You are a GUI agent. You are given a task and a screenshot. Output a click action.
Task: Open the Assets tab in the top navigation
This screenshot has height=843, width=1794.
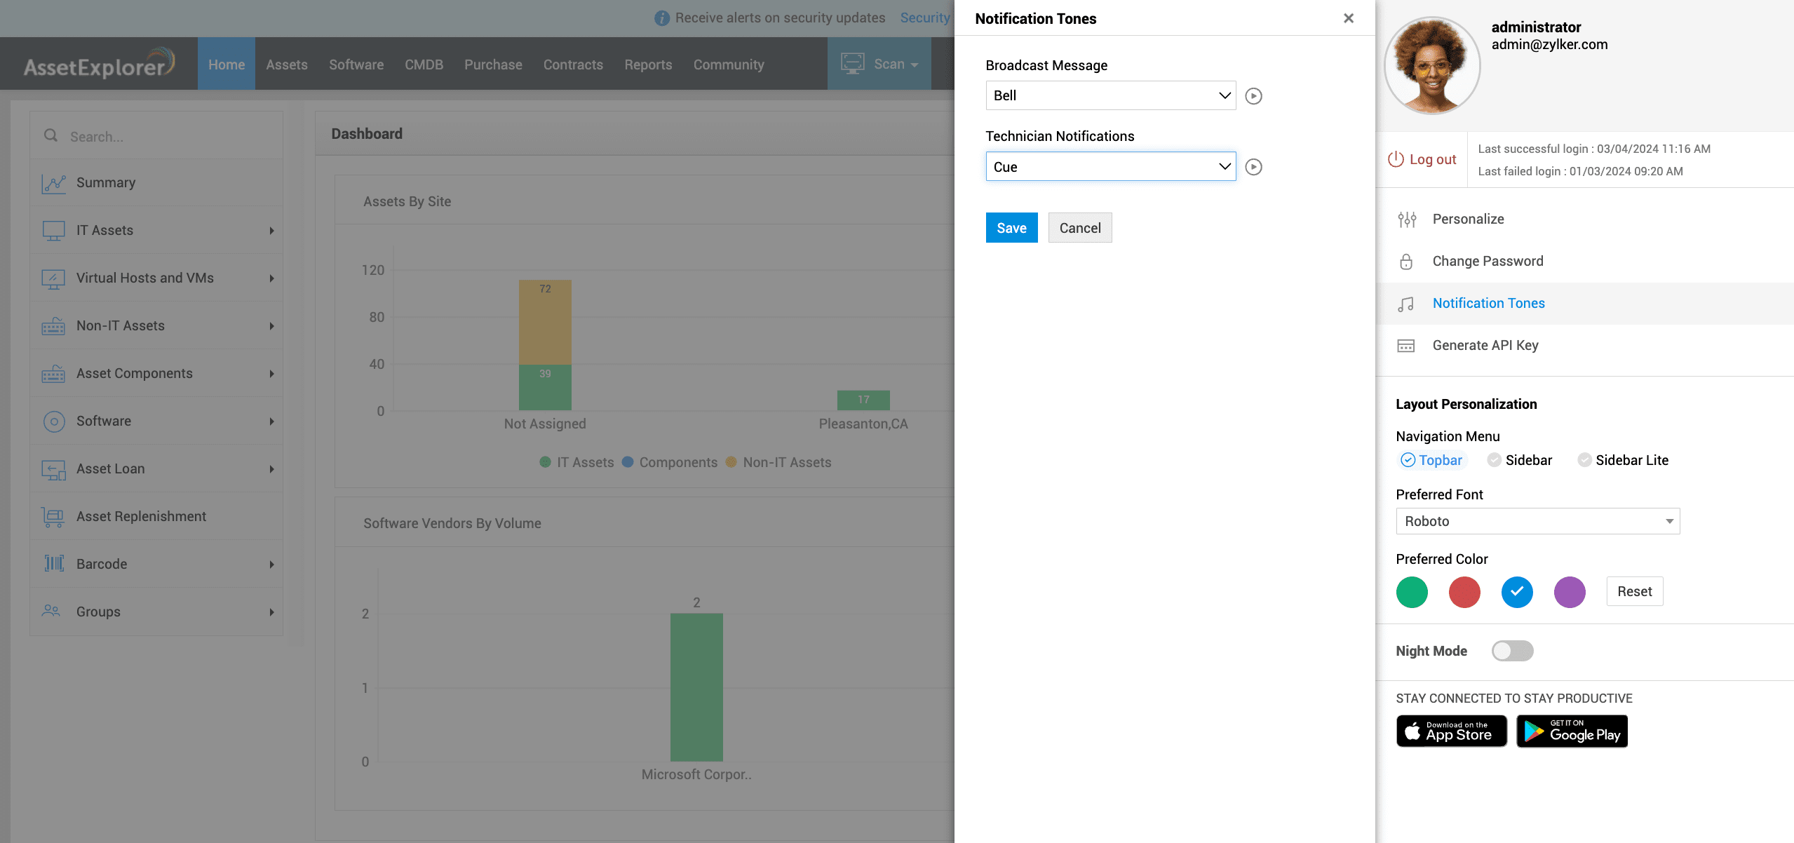[286, 65]
